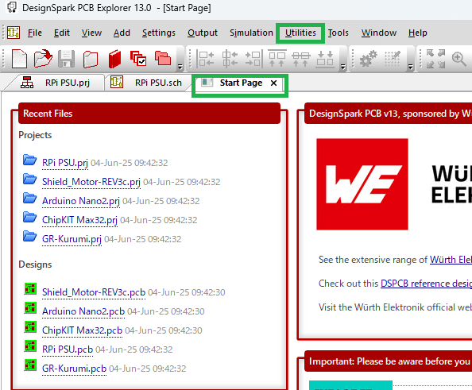Click the DesignSpark app icon in title bar
Screen dimensions: 472x390
(11, 7)
